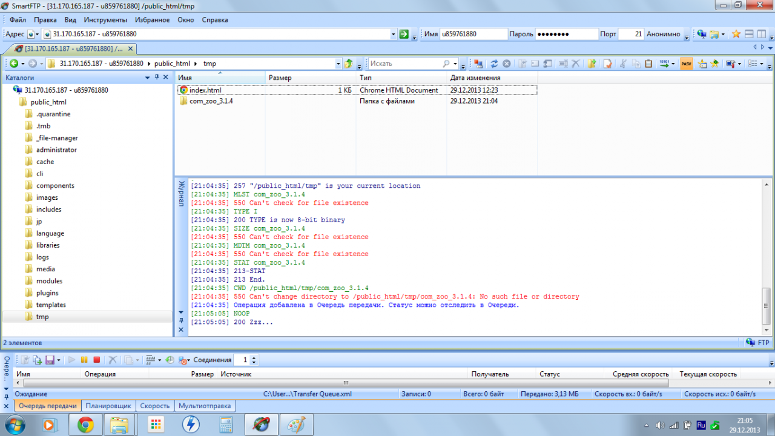The image size is (775, 436).
Task: Switch to the Планировщик tab
Action: click(108, 406)
